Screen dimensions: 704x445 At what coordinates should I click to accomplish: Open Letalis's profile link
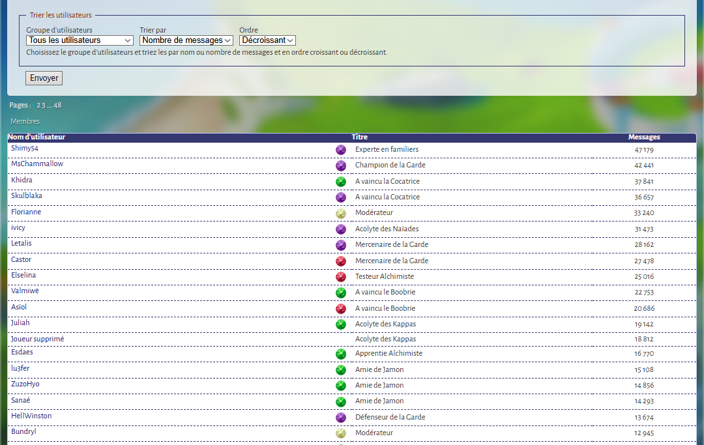click(x=21, y=243)
